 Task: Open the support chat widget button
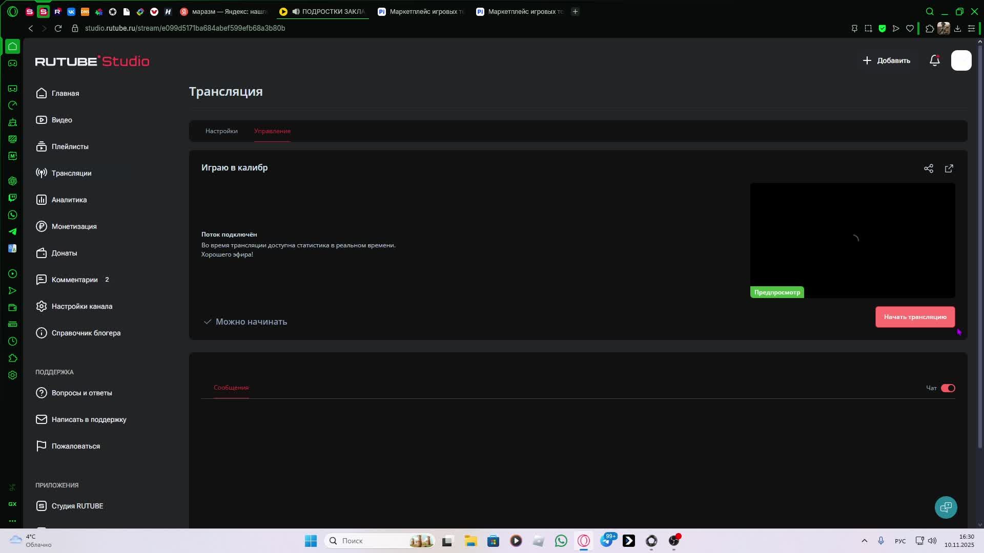click(x=946, y=507)
